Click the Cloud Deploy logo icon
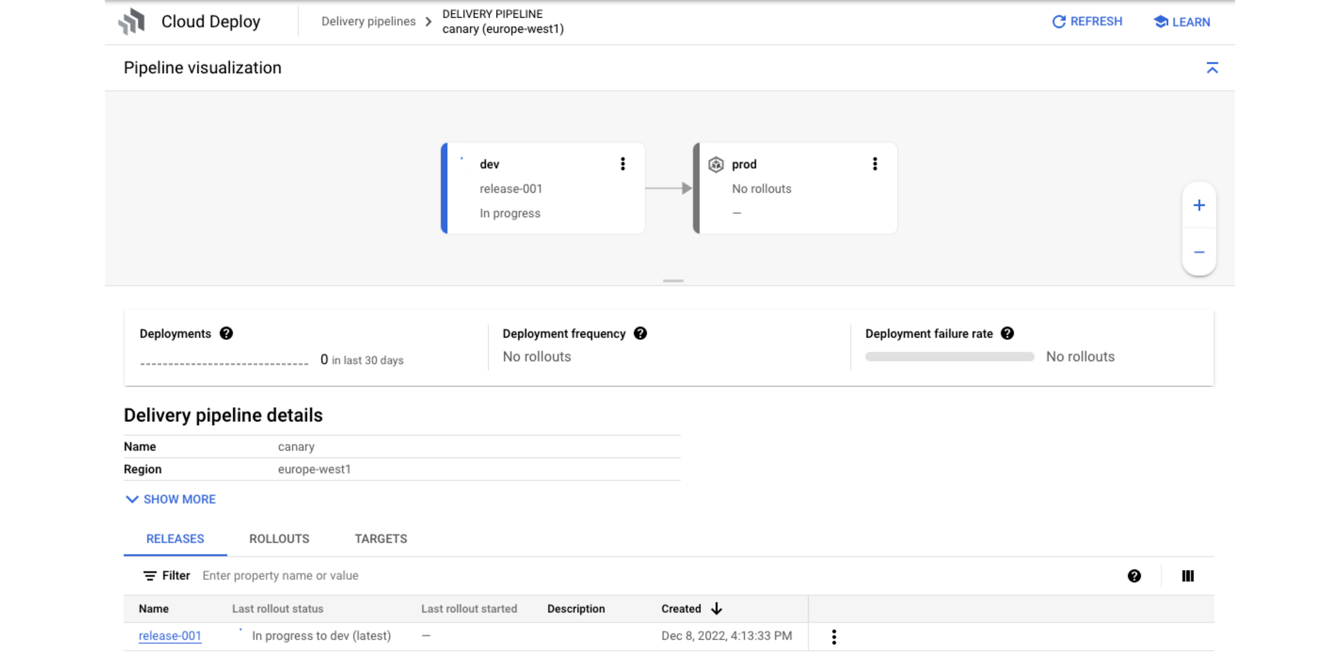This screenshot has width=1340, height=670. (x=133, y=21)
